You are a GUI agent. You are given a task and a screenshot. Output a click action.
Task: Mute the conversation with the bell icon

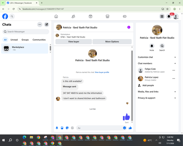pyautogui.click(x=152, y=46)
